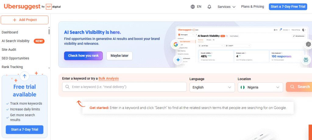312x140 pixels.
Task: Go to Plans & Pricing
Action: [x=253, y=7]
